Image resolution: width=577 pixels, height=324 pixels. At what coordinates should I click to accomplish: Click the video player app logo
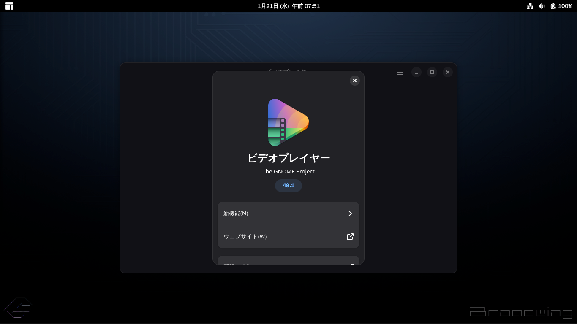coord(288,122)
